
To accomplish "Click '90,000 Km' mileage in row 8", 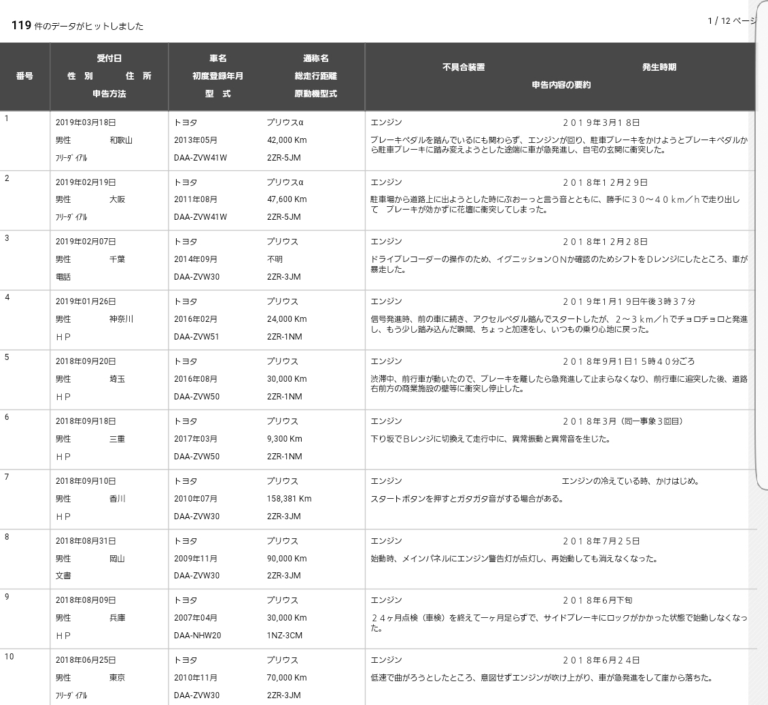I will (x=287, y=559).
